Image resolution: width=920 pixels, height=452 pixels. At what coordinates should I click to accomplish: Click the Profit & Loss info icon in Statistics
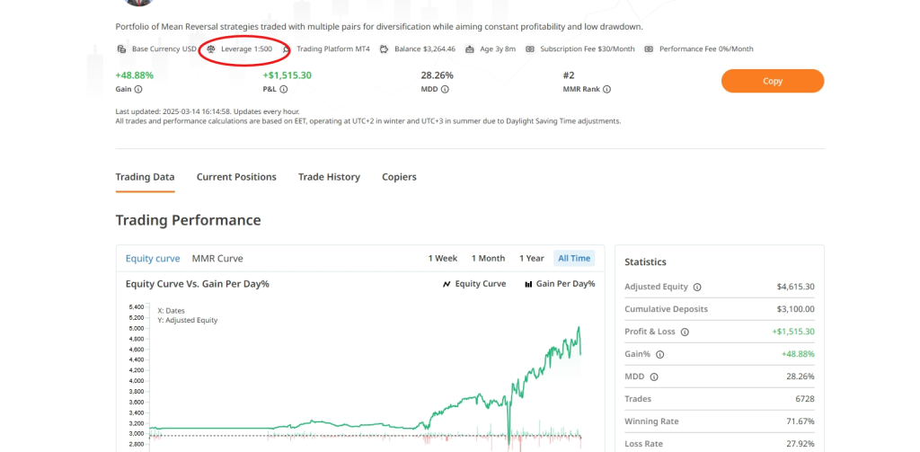tap(685, 332)
